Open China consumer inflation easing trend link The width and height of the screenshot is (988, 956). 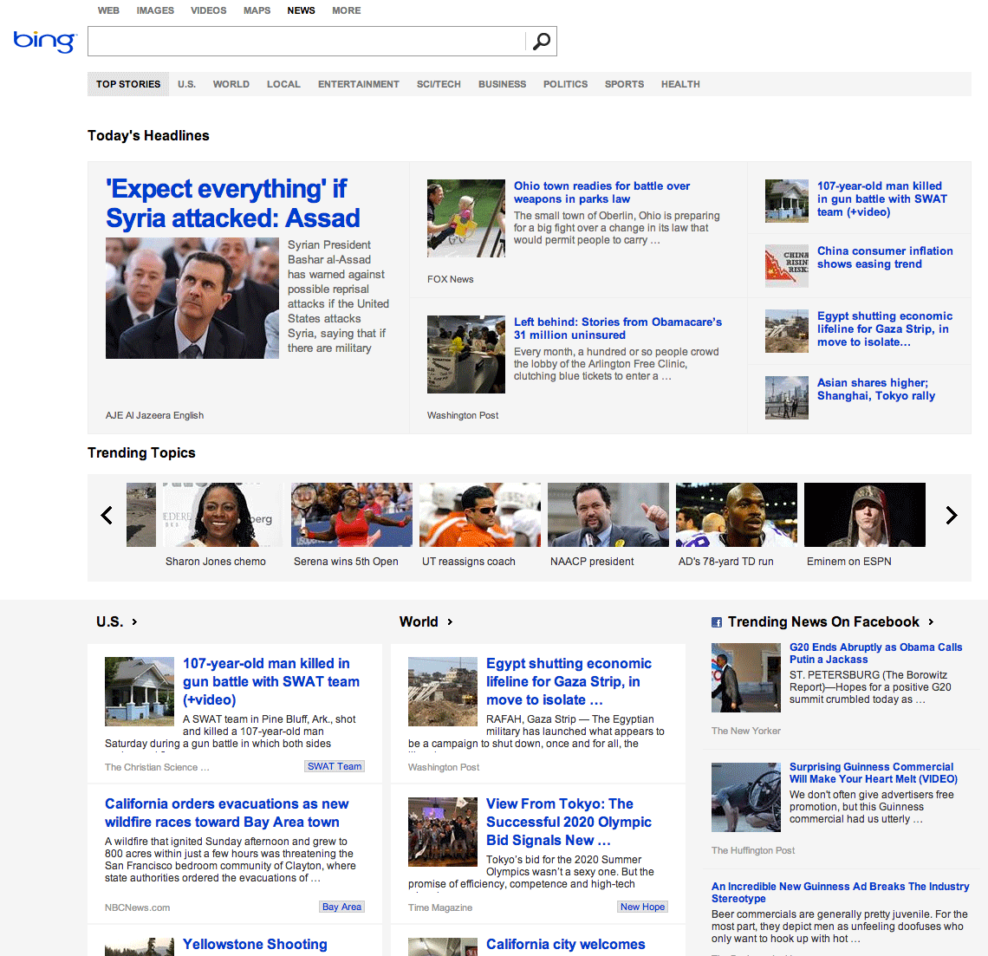(885, 257)
